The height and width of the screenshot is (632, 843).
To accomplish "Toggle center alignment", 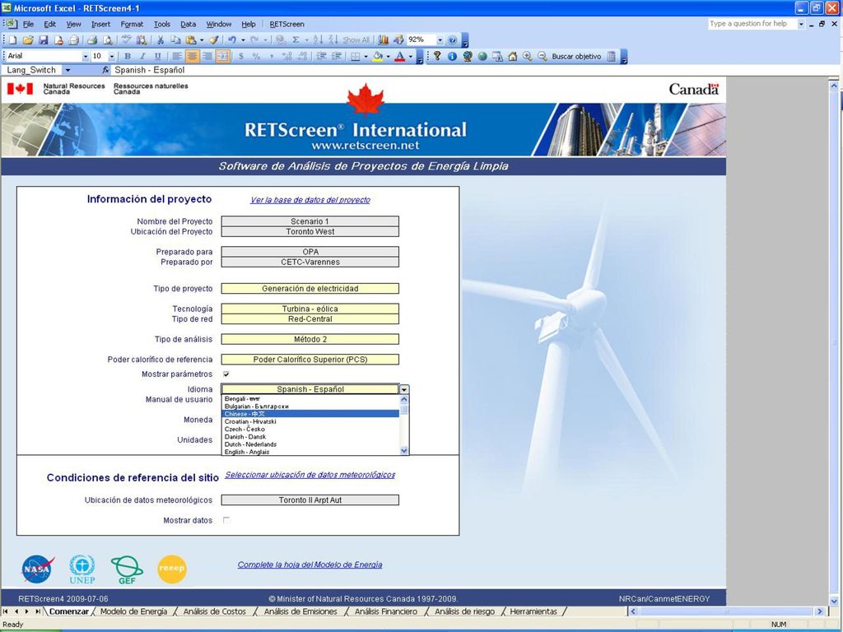I will [x=192, y=56].
